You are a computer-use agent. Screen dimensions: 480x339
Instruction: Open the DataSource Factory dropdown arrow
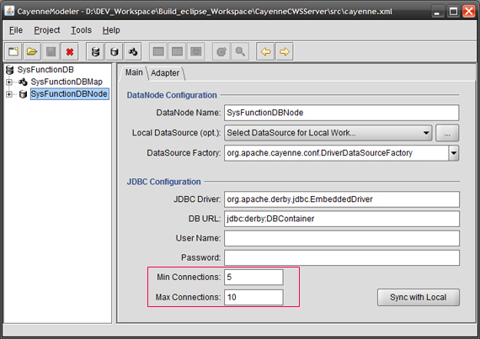click(454, 153)
